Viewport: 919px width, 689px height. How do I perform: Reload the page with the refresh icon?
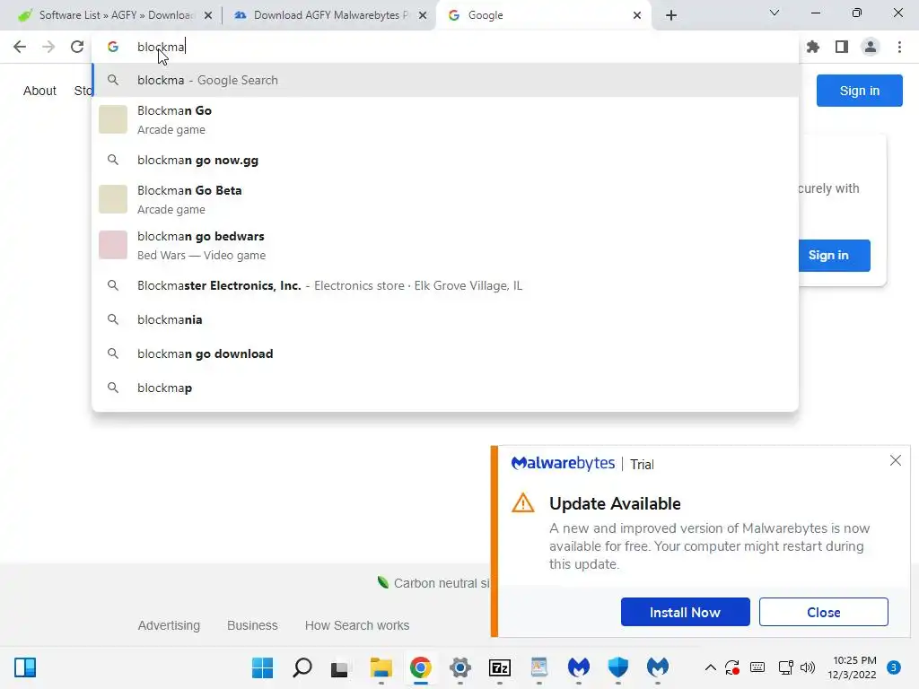click(x=77, y=47)
